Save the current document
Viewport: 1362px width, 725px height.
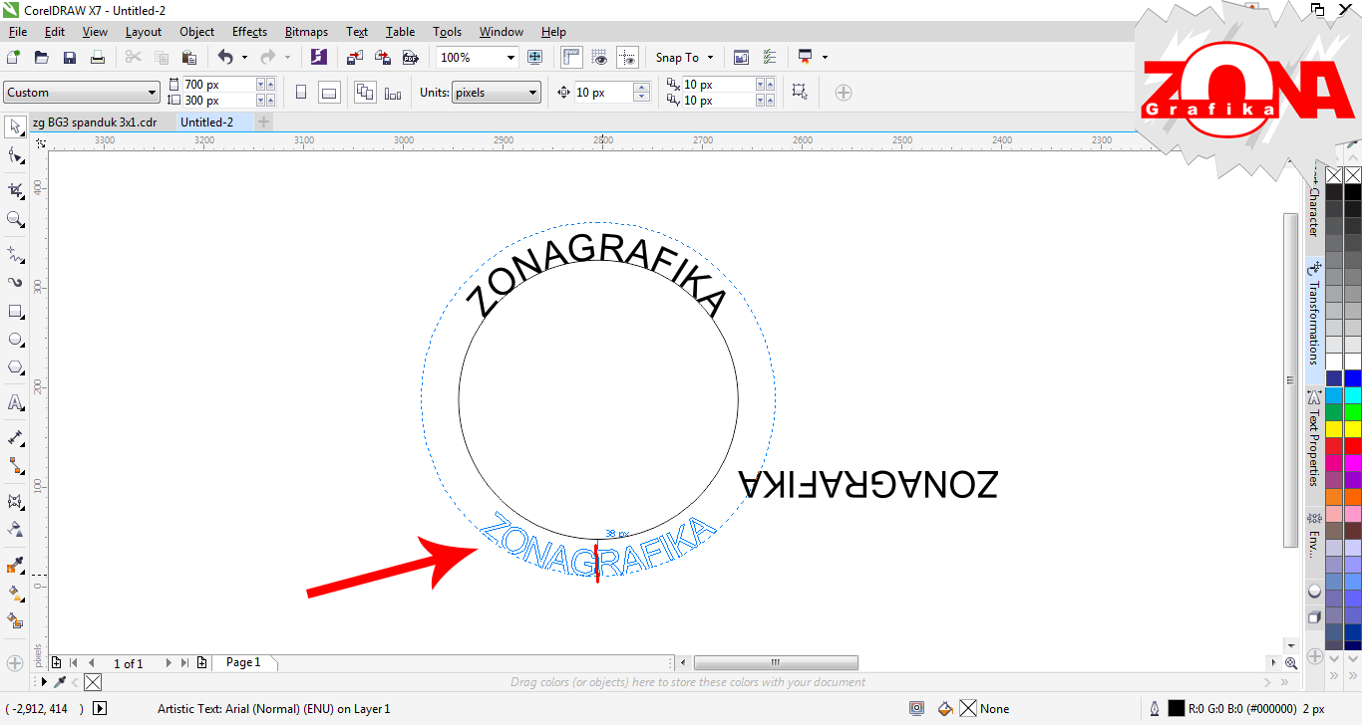pos(70,58)
